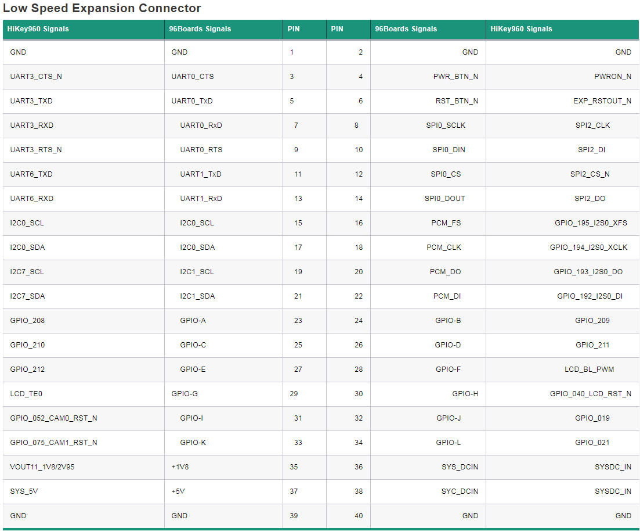The width and height of the screenshot is (640, 531).
Task: Select the SPI0_SCLK table cell
Action: click(x=446, y=125)
